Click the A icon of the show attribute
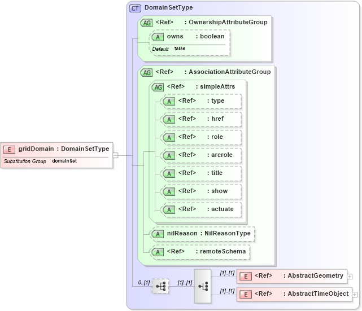The width and height of the screenshot is (362, 311). (x=169, y=192)
